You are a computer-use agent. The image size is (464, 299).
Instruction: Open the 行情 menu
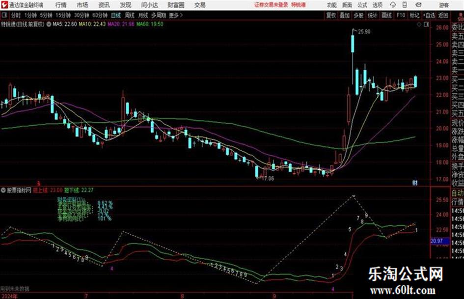[x=61, y=5]
